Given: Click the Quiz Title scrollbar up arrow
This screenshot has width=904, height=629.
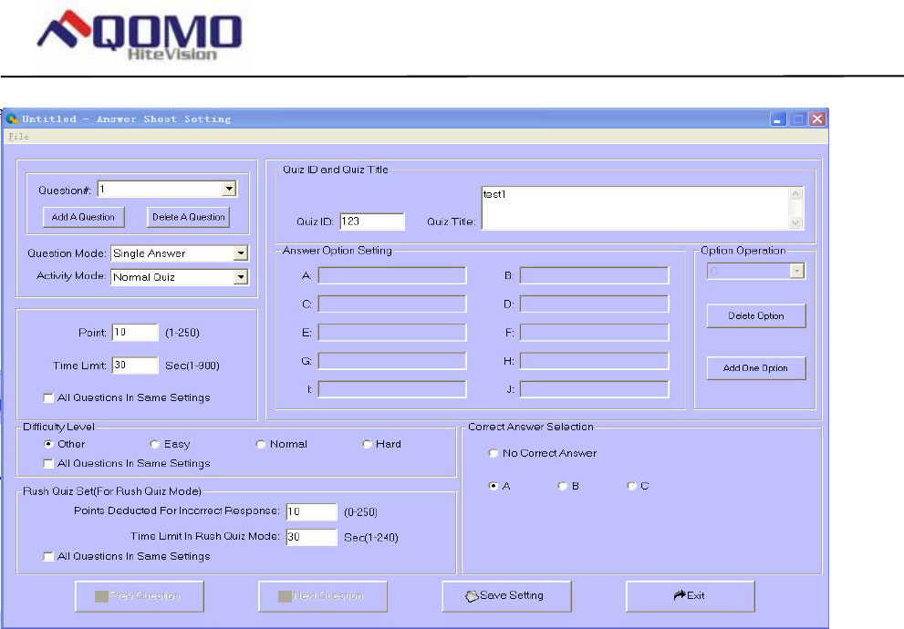Looking at the screenshot, I should coord(795,193).
